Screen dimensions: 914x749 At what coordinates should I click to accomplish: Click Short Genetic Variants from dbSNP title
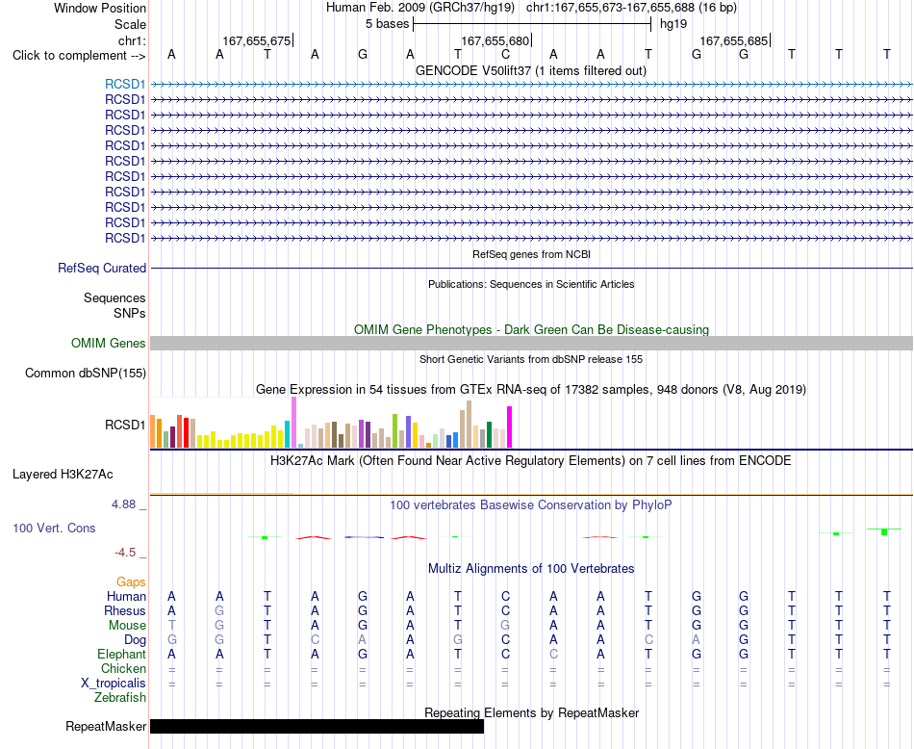(x=531, y=359)
